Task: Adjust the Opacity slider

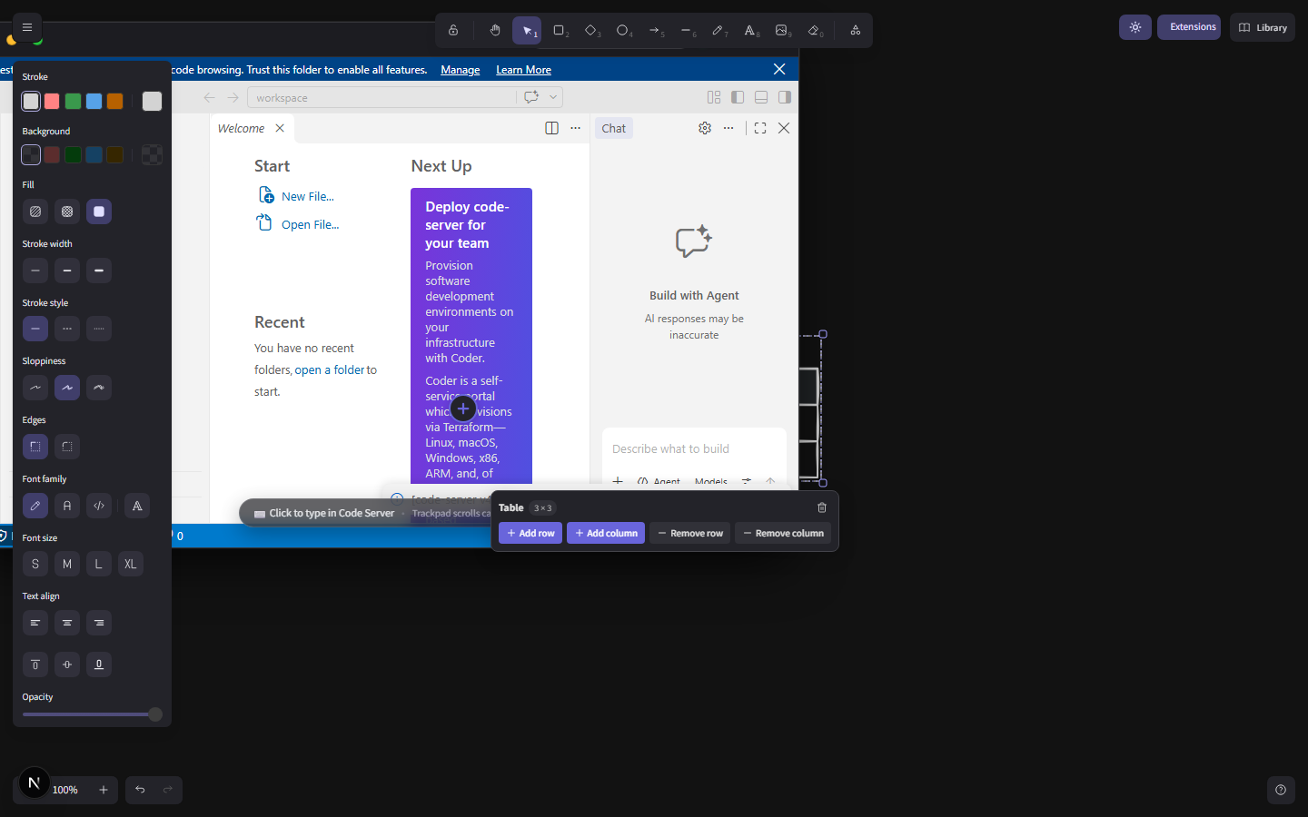Action: pyautogui.click(x=92, y=714)
